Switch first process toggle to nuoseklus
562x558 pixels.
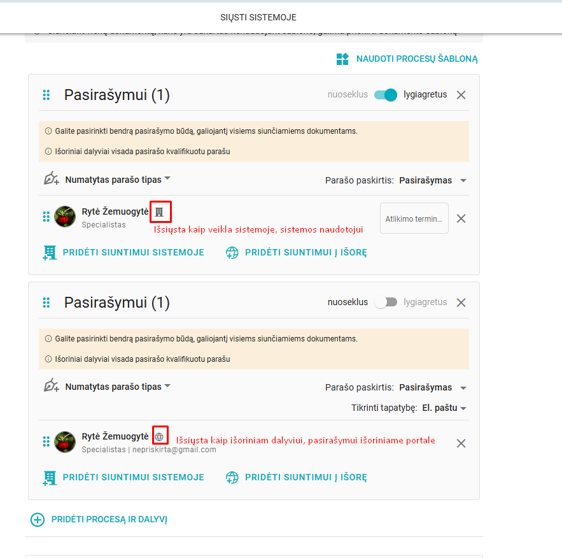pyautogui.click(x=386, y=95)
